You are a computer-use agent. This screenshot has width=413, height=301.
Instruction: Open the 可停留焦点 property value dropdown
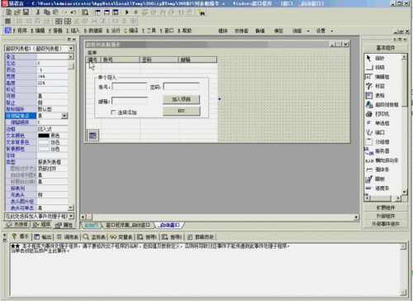(64, 116)
